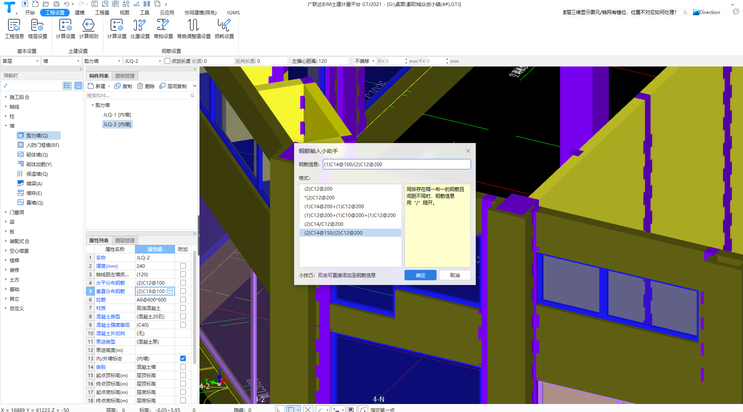Expand the 门窗洞 node
This screenshot has height=412, width=743.
pyautogui.click(x=6, y=212)
